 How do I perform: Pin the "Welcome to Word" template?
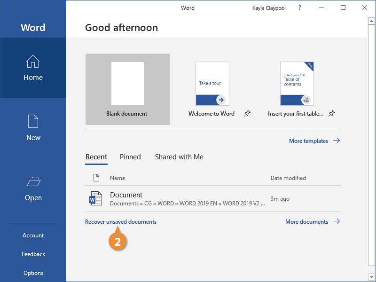click(x=247, y=113)
